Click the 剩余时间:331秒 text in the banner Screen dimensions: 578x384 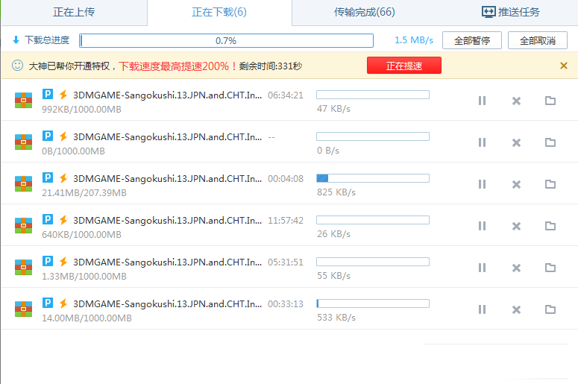pos(271,66)
